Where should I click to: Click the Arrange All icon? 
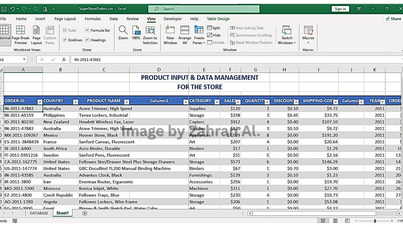coord(185,34)
